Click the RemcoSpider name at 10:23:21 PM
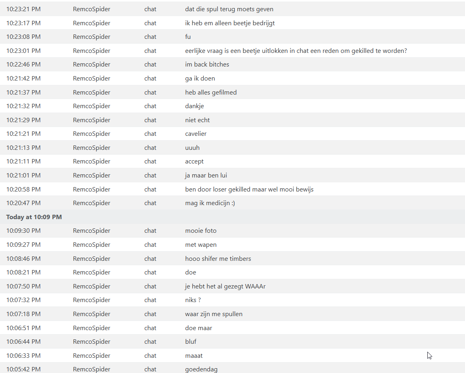The height and width of the screenshot is (373, 465). click(x=91, y=9)
